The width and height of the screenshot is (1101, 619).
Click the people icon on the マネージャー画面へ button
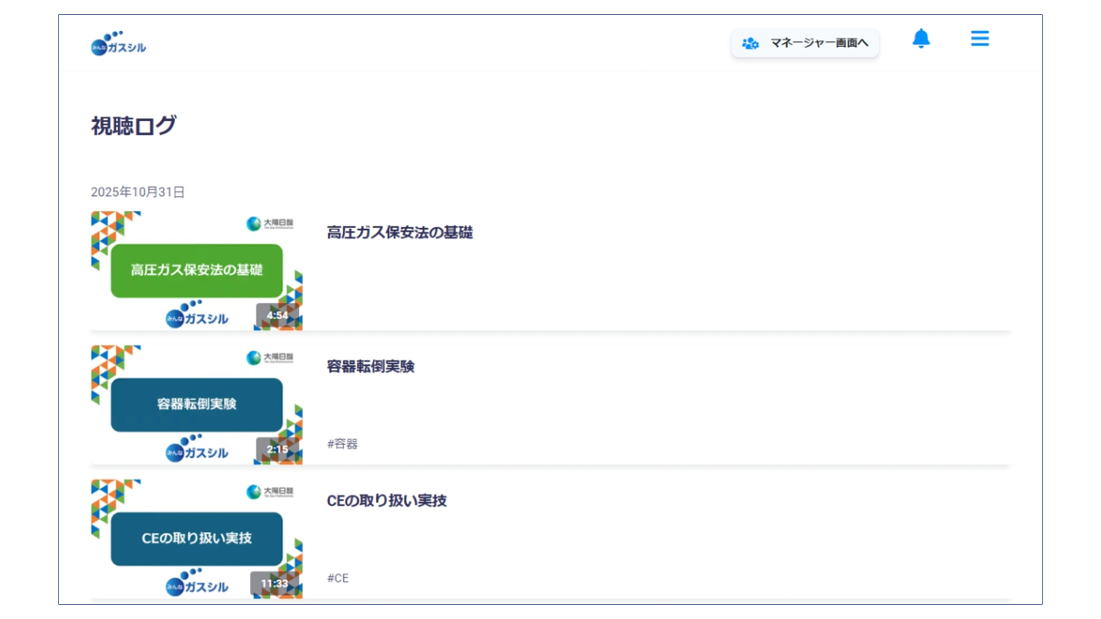pos(749,43)
